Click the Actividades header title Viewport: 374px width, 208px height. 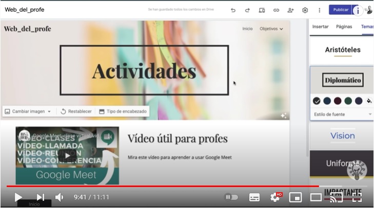click(144, 71)
